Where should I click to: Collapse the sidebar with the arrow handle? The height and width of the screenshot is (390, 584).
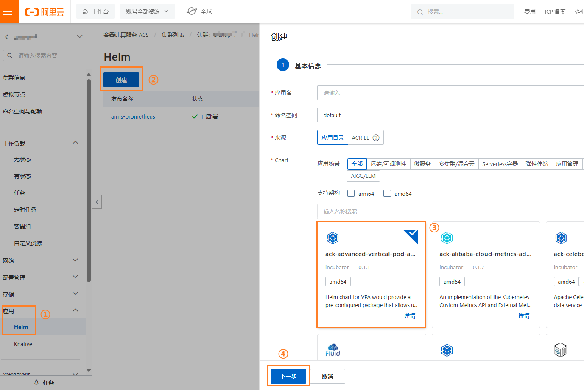97,202
